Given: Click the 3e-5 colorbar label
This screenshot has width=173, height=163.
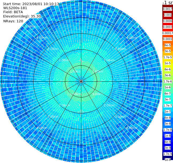Looking at the screenshot, I should point(168,51).
